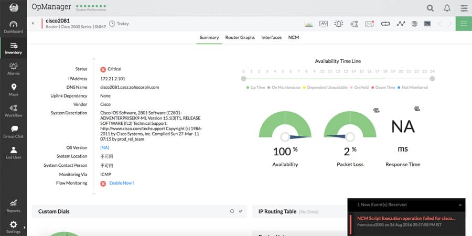Click the red Critical status icon
The image size is (472, 236).
pyautogui.click(x=103, y=70)
